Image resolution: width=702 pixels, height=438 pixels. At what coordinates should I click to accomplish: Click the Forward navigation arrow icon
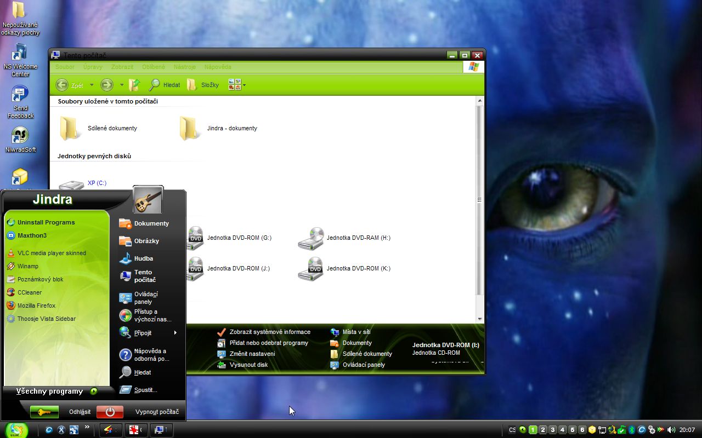106,85
